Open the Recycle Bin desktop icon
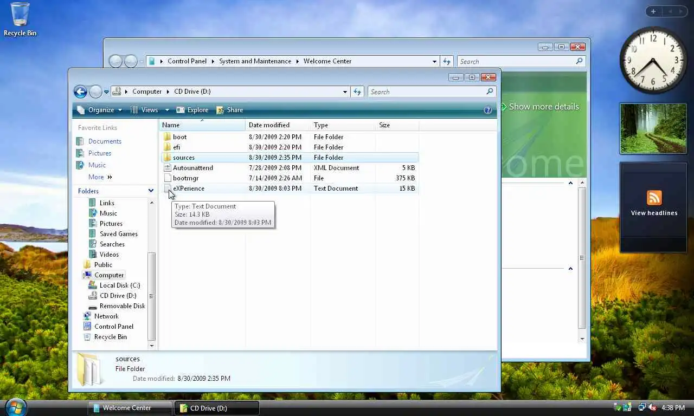The height and width of the screenshot is (416, 694). (20, 19)
